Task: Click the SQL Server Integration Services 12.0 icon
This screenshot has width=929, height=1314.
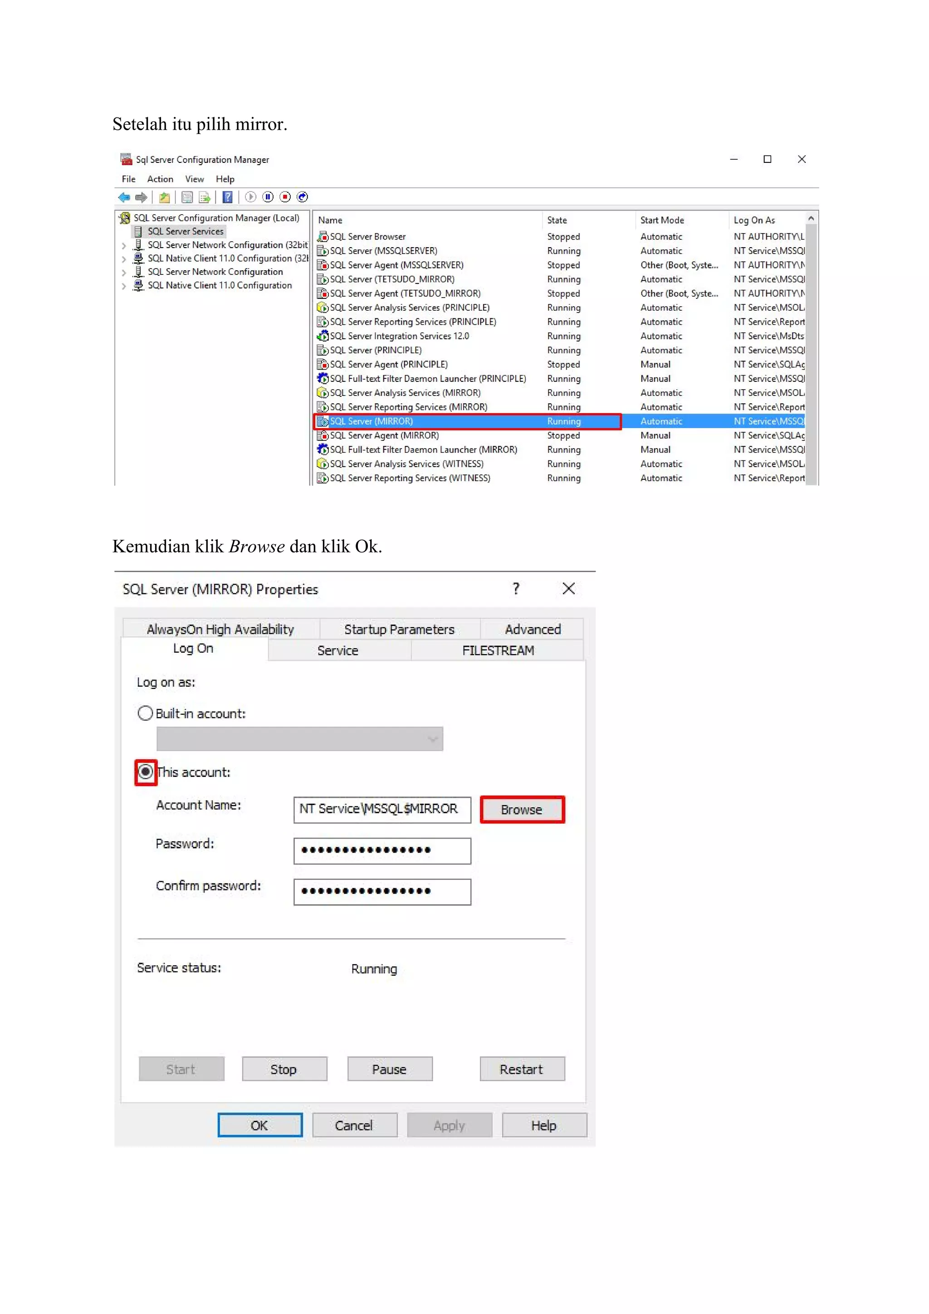Action: pos(323,336)
